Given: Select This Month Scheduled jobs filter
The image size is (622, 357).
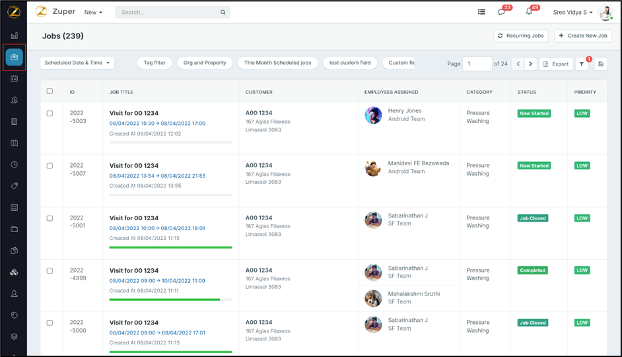Looking at the screenshot, I should tap(277, 63).
